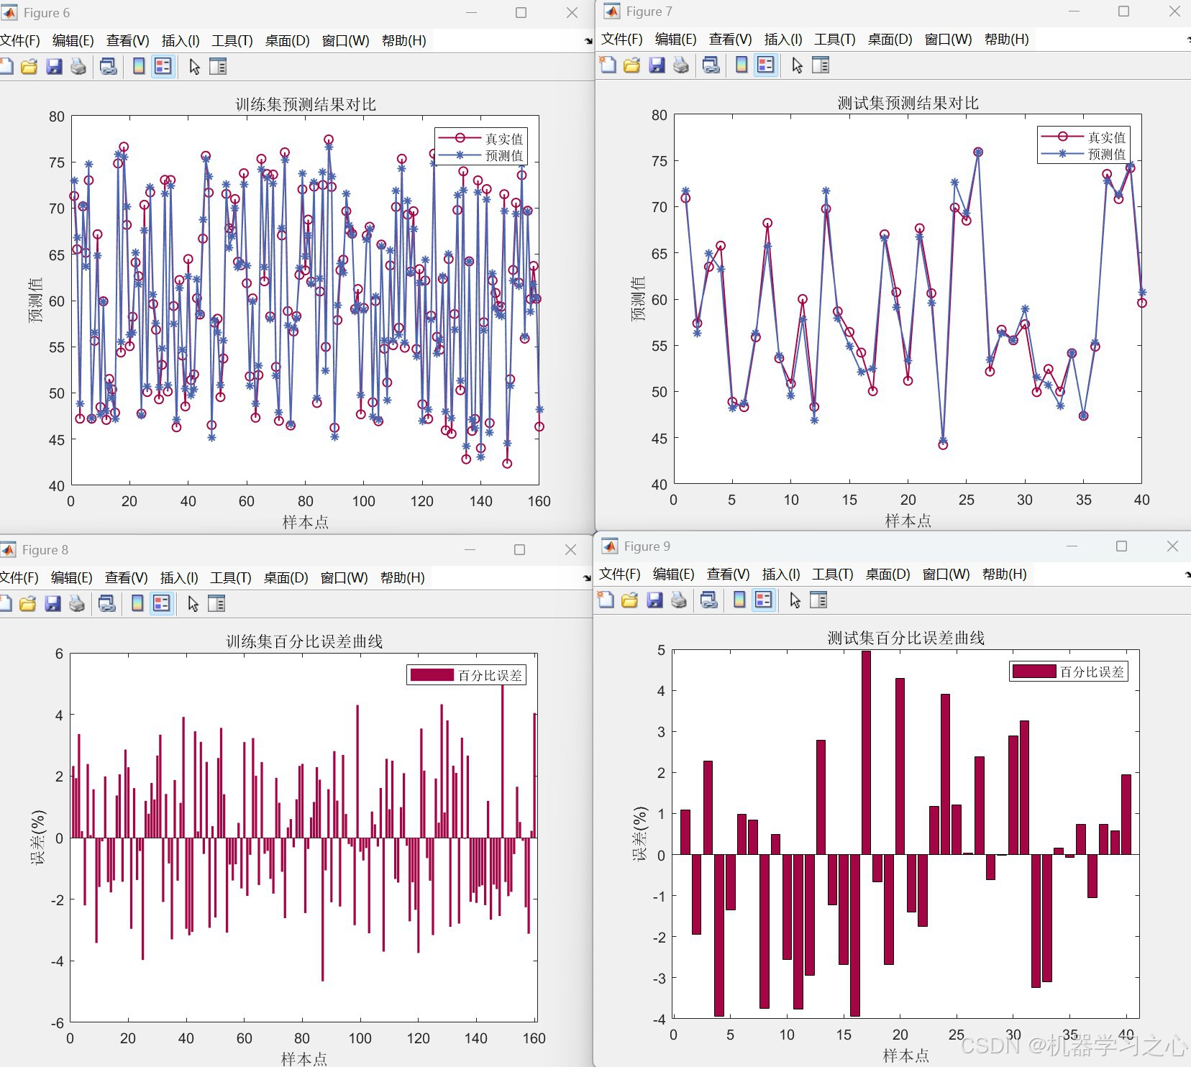This screenshot has height=1067, width=1191.
Task: Click dock arrow at Figure 8 menu bar end
Action: (588, 578)
